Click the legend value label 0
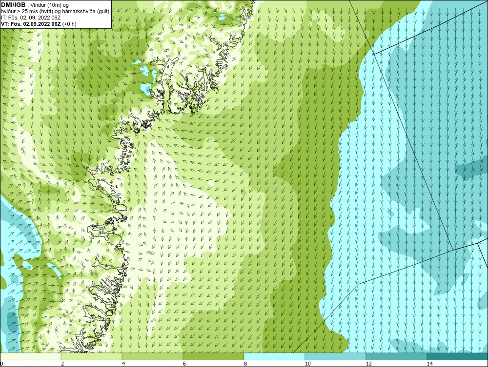The image size is (488, 367). tap(1, 364)
